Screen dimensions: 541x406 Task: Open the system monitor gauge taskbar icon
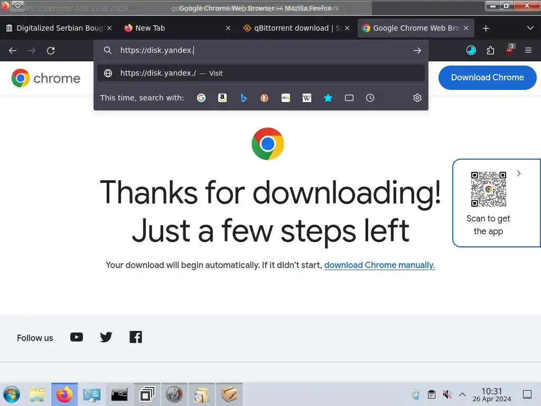174,394
